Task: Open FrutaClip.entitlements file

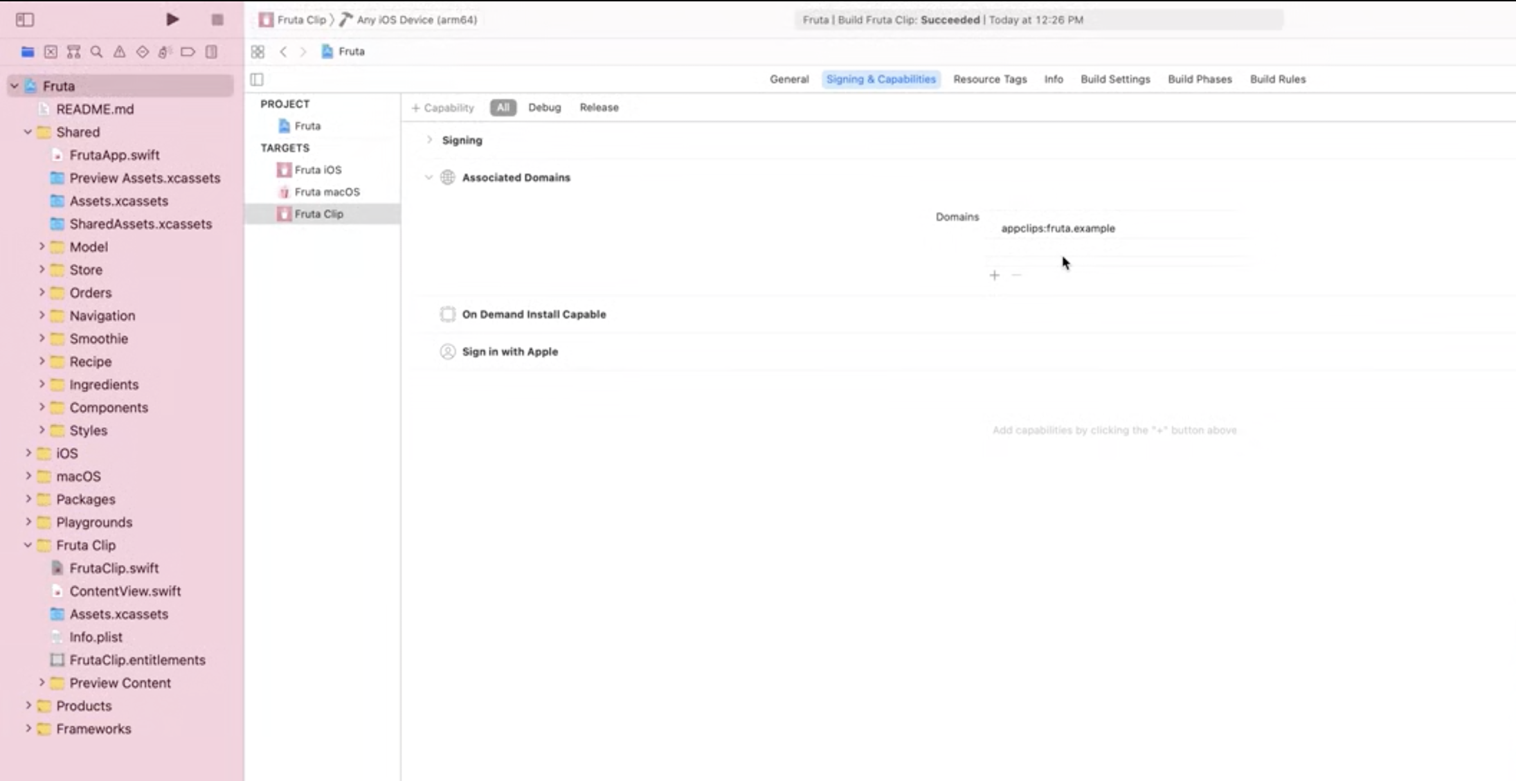Action: point(137,660)
